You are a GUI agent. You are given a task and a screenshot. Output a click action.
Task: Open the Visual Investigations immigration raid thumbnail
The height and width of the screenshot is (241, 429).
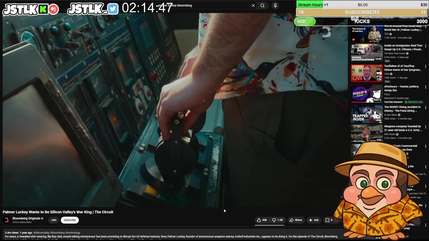[x=367, y=53]
